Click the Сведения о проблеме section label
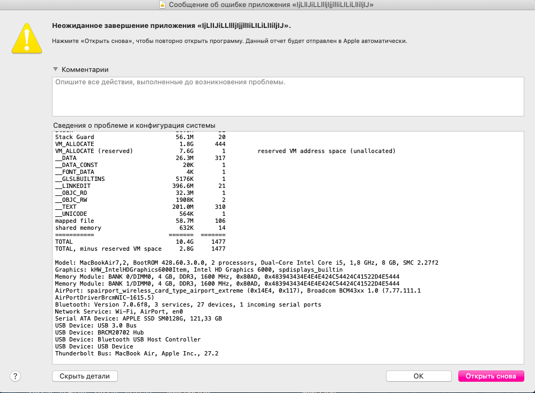Screen dimensions: 535x393 click(x=134, y=125)
